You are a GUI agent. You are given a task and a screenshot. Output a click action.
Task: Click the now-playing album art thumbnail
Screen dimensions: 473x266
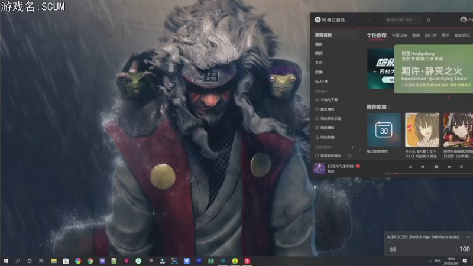[x=319, y=168]
